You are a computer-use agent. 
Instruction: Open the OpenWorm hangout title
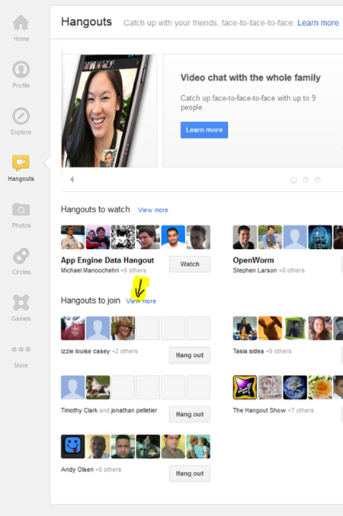[x=253, y=260]
